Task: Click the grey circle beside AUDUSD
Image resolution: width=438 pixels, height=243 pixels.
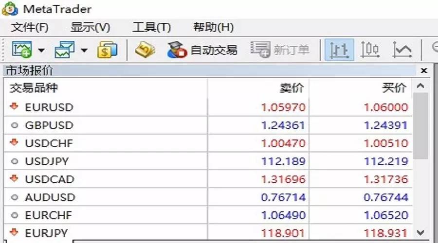Action: [x=15, y=197]
